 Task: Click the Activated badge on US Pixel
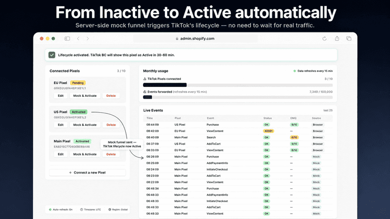[78, 112]
